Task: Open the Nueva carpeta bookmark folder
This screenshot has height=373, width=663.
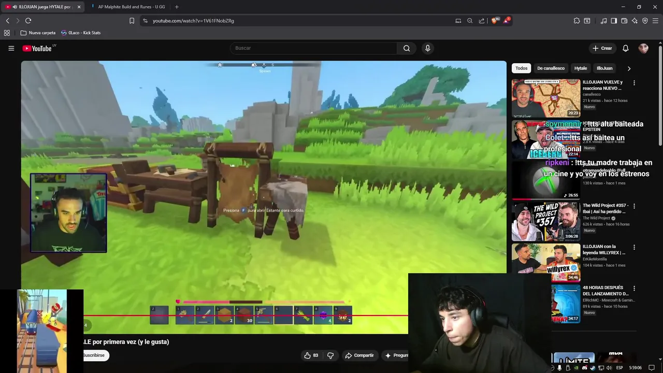Action: tap(38, 33)
